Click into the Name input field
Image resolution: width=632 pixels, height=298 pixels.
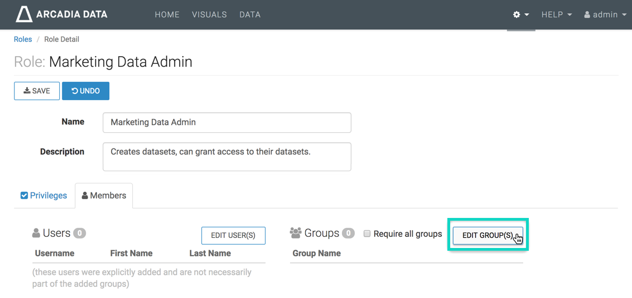click(226, 122)
